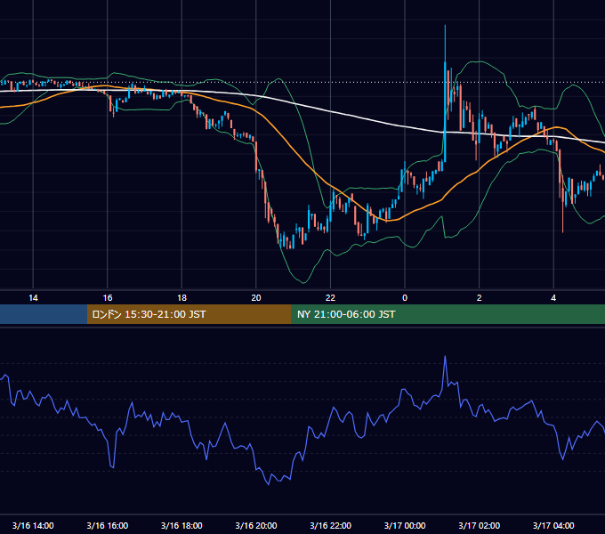Click the tall candle spike peak after 3/17 01:00
This screenshot has height=534, width=605.
445,26
